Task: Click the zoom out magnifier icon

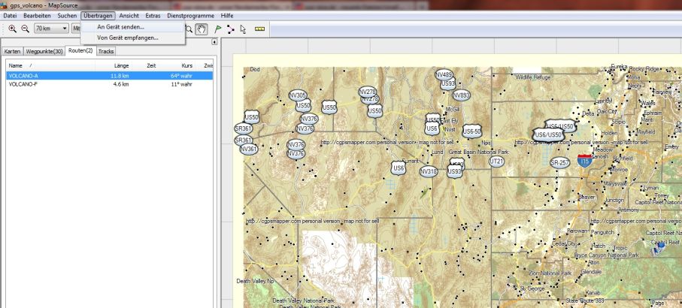Action: [x=26, y=29]
